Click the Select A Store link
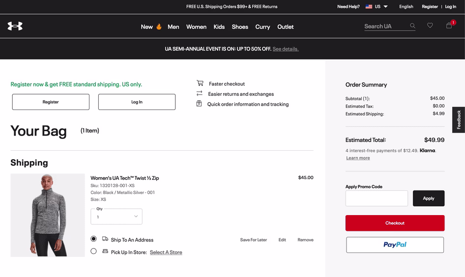 pos(166,252)
